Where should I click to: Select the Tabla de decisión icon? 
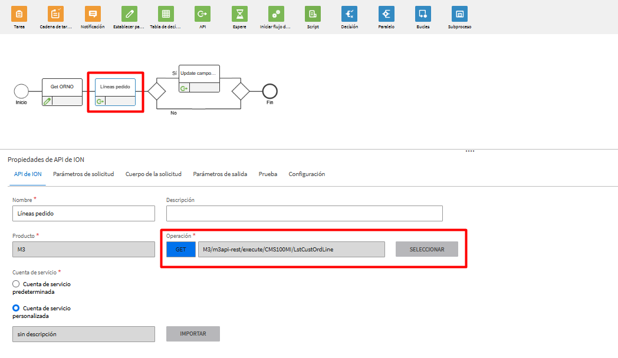click(166, 14)
